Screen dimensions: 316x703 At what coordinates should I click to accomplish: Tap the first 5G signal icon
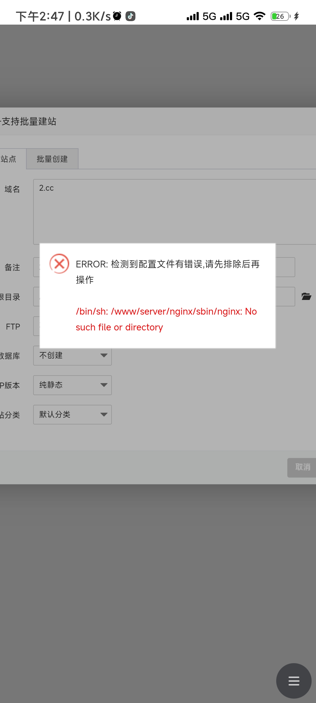click(x=201, y=16)
